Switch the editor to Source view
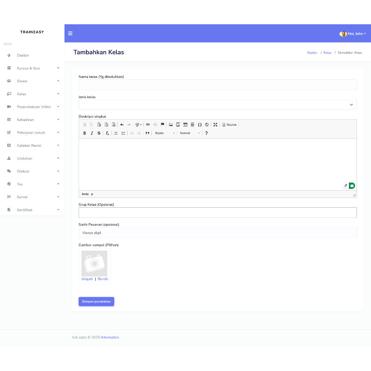This screenshot has height=371, width=371. coord(229,125)
